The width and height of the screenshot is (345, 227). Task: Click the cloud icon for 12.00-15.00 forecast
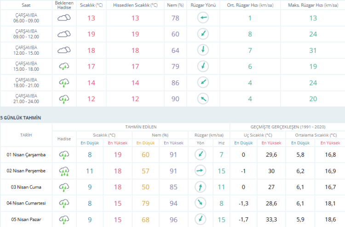click(64, 50)
